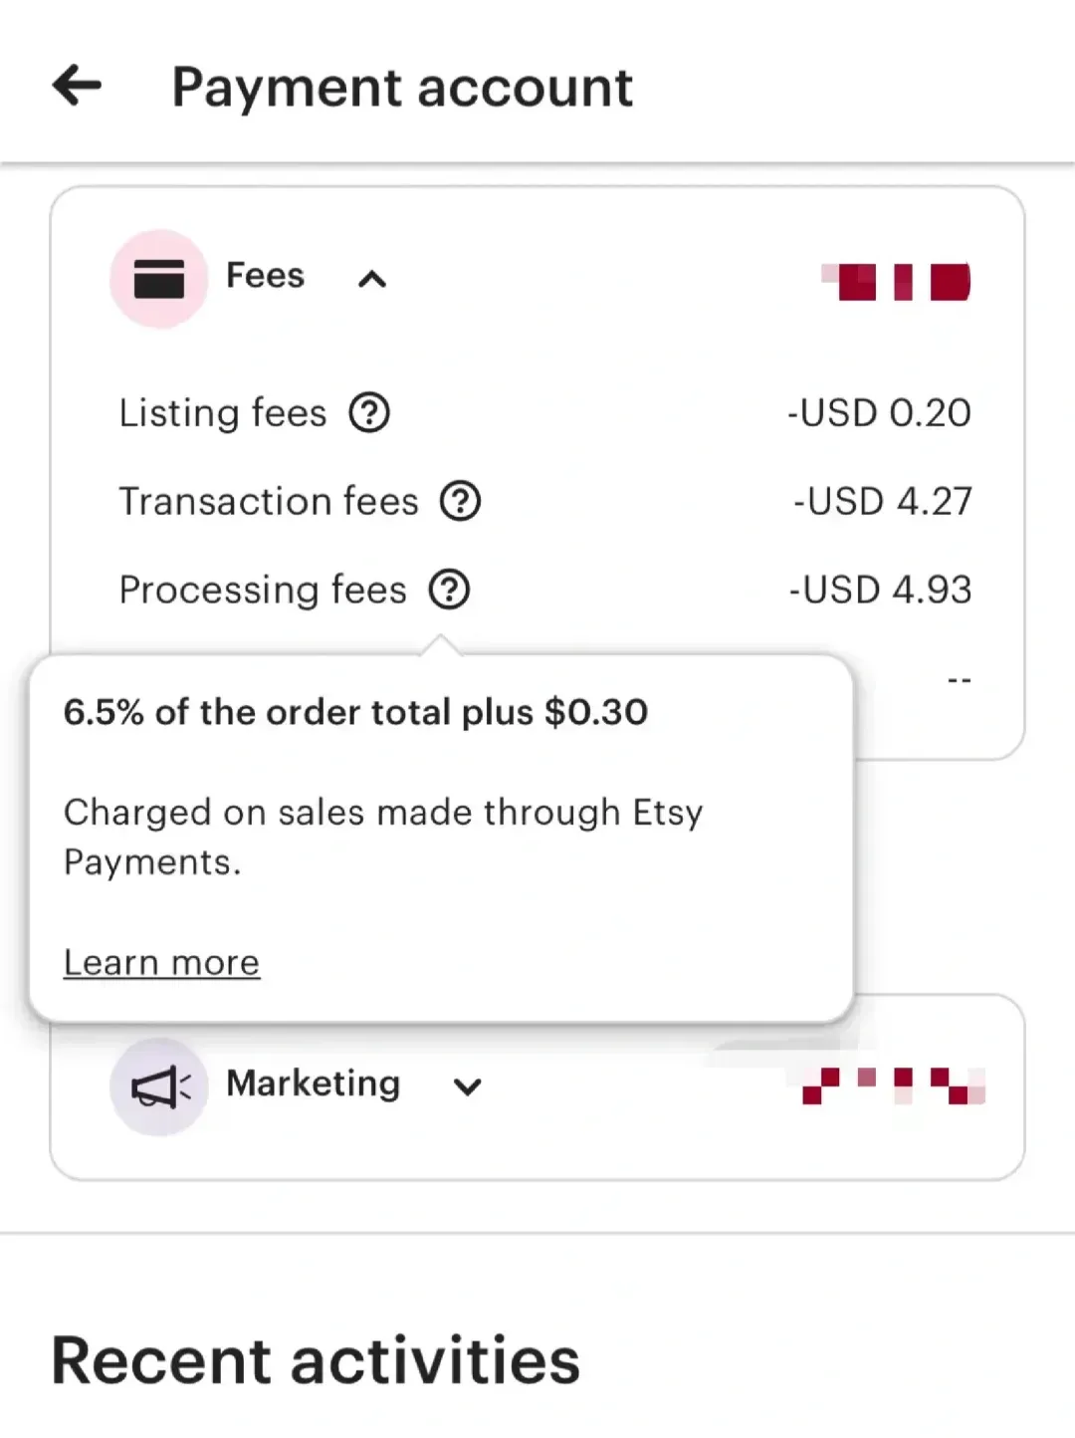Image resolution: width=1075 pixels, height=1438 pixels.
Task: Open the Learn more link
Action: (161, 963)
